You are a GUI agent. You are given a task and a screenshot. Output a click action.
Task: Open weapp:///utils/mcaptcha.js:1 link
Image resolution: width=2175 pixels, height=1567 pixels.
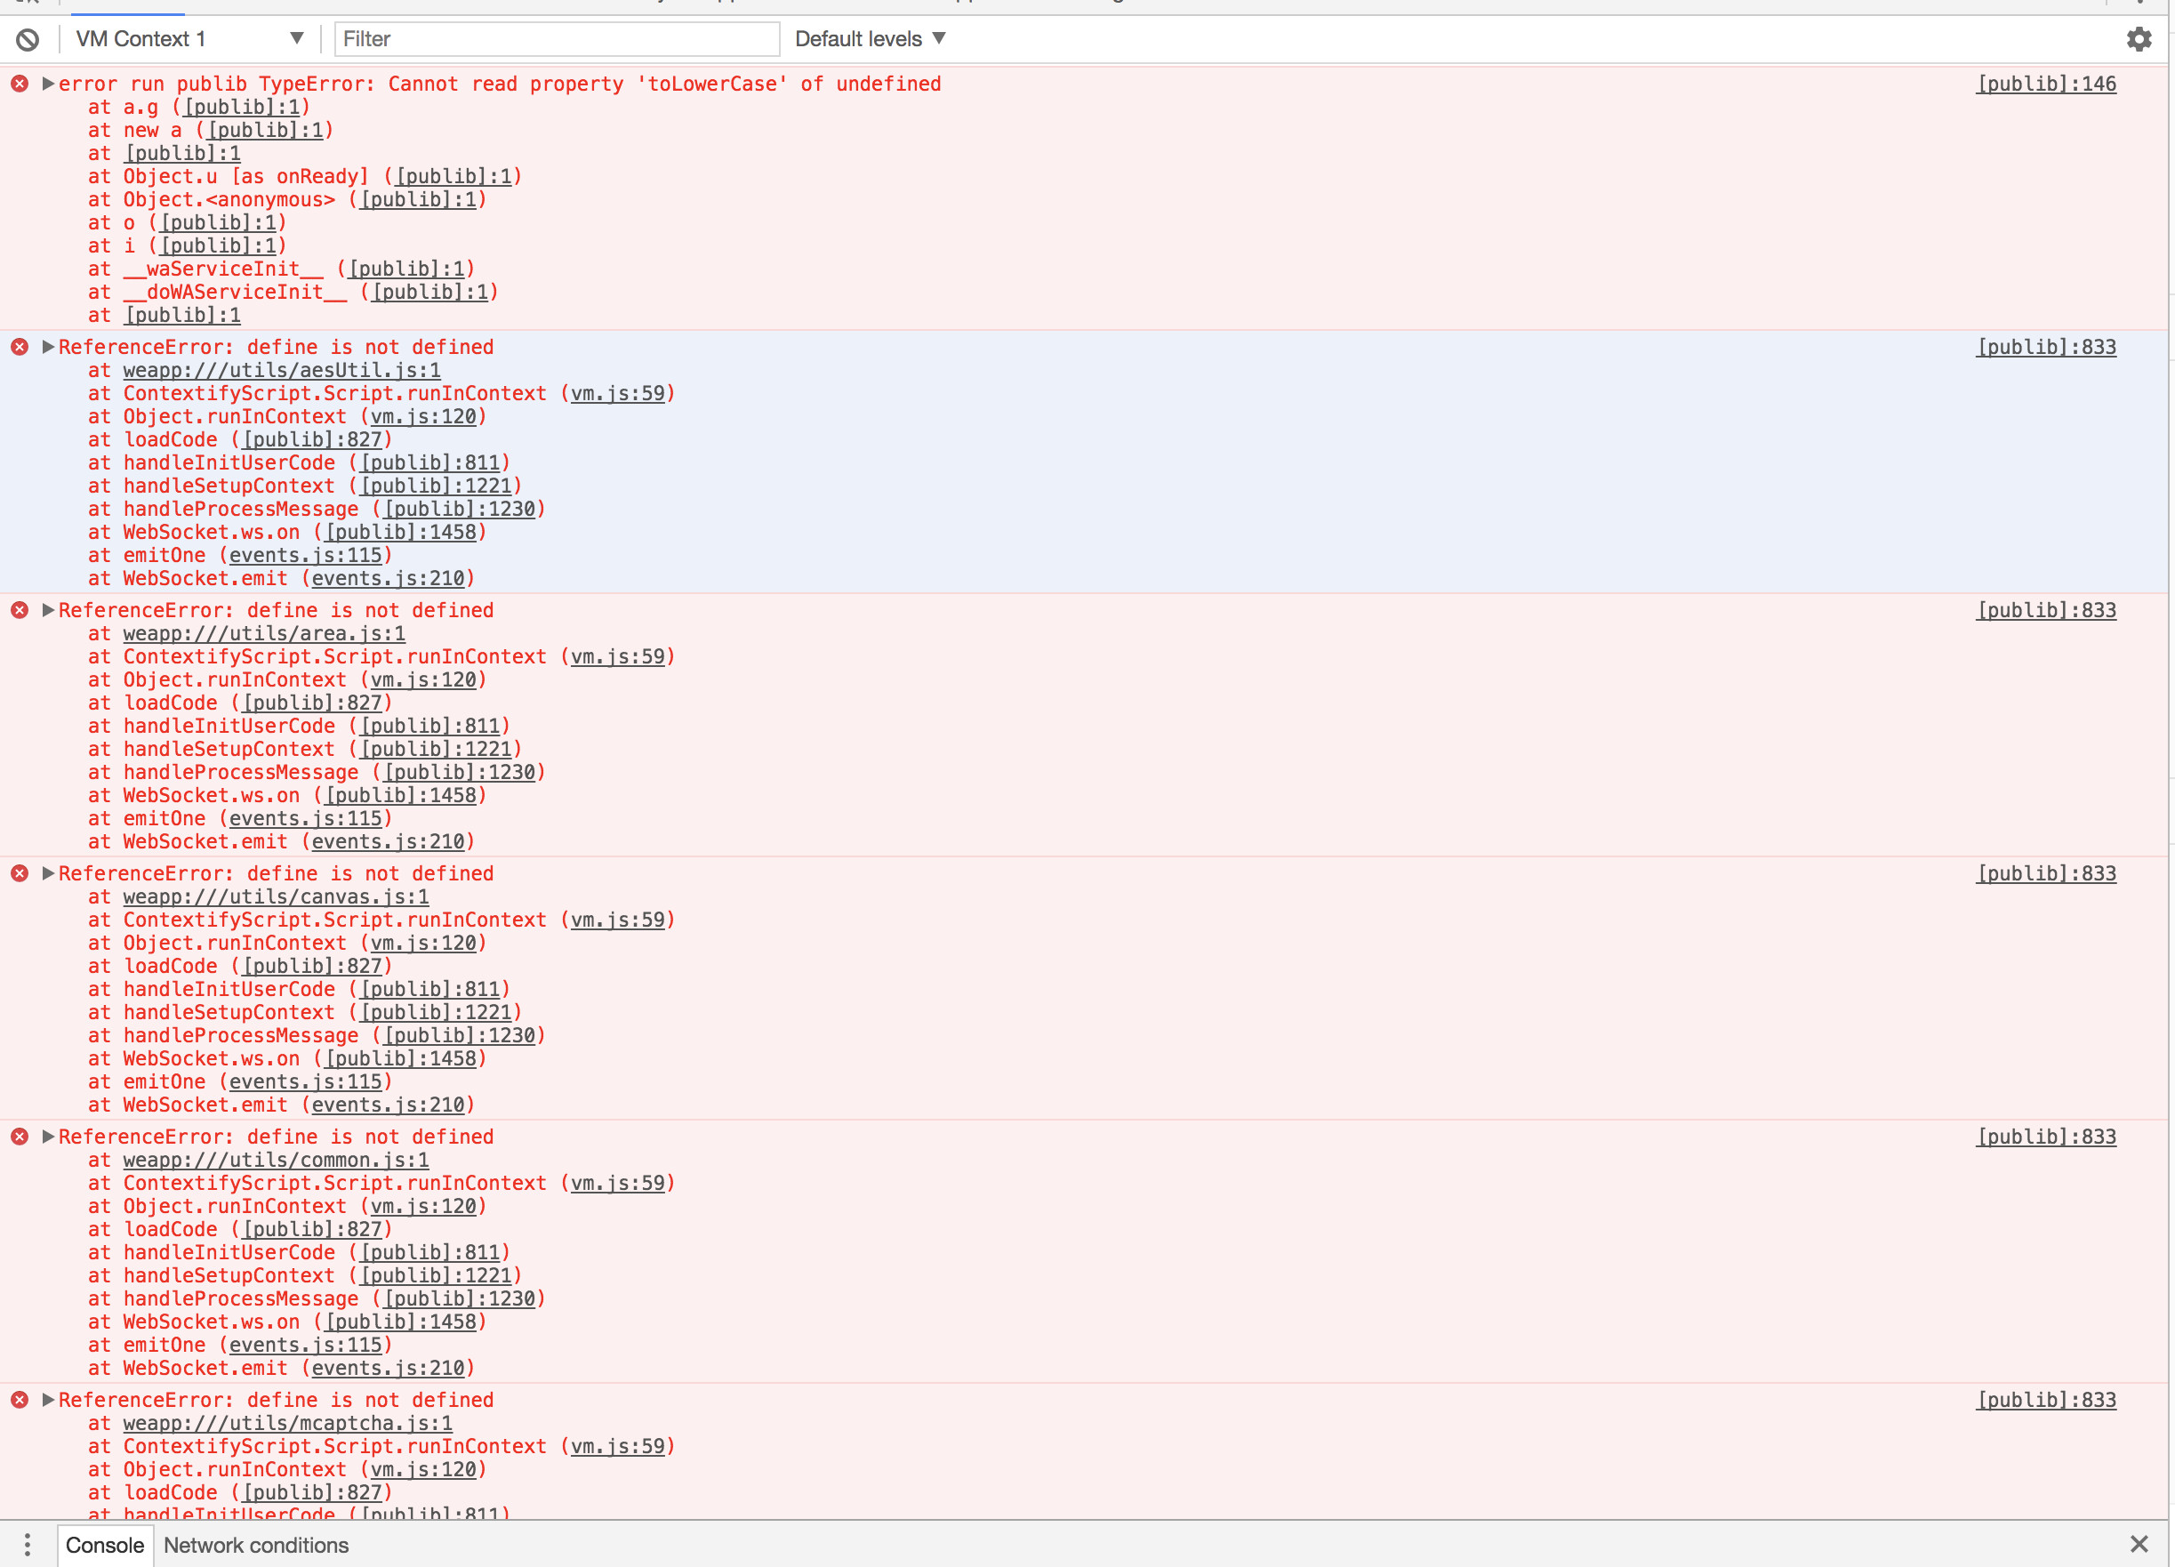click(x=288, y=1423)
